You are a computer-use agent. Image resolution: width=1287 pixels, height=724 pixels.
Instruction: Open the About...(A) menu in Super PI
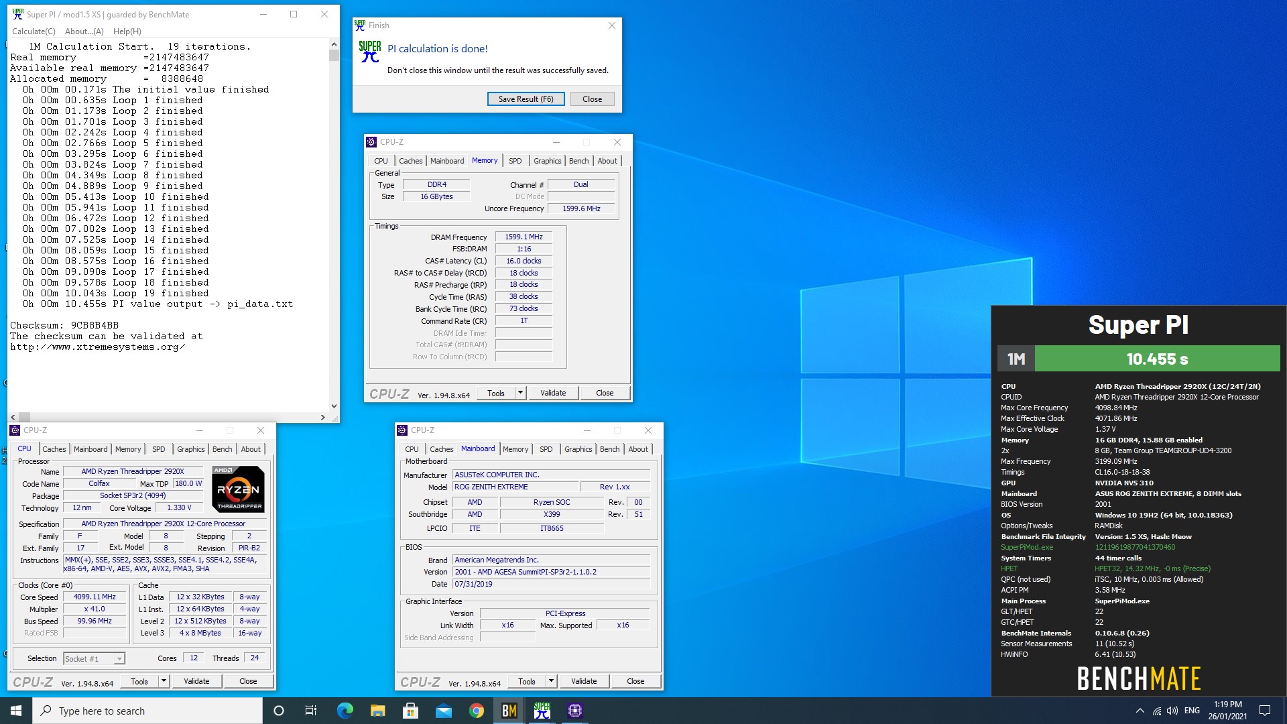coord(84,32)
